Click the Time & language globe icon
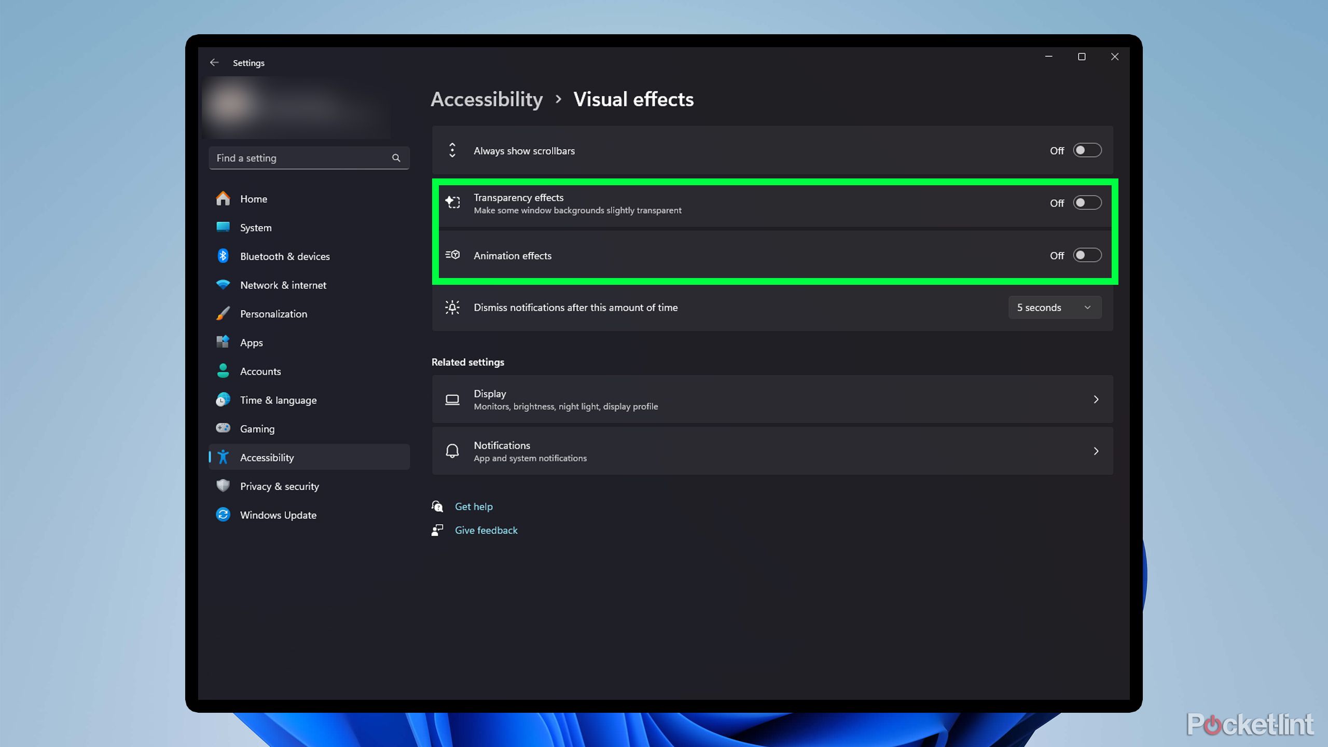Viewport: 1328px width, 747px height. pyautogui.click(x=223, y=399)
